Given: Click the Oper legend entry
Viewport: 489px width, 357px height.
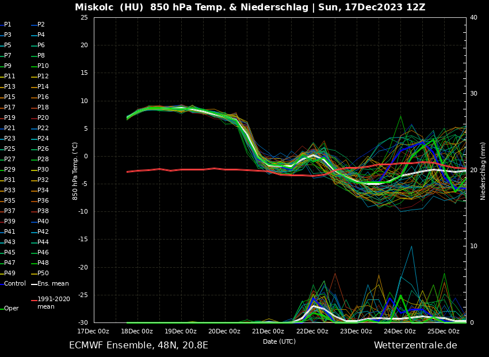Looking at the screenshot, I should 11,309.
